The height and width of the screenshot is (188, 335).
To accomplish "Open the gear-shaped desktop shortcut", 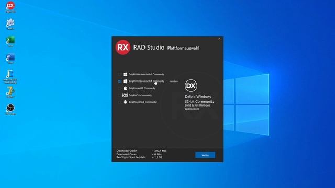I will coord(10,24).
